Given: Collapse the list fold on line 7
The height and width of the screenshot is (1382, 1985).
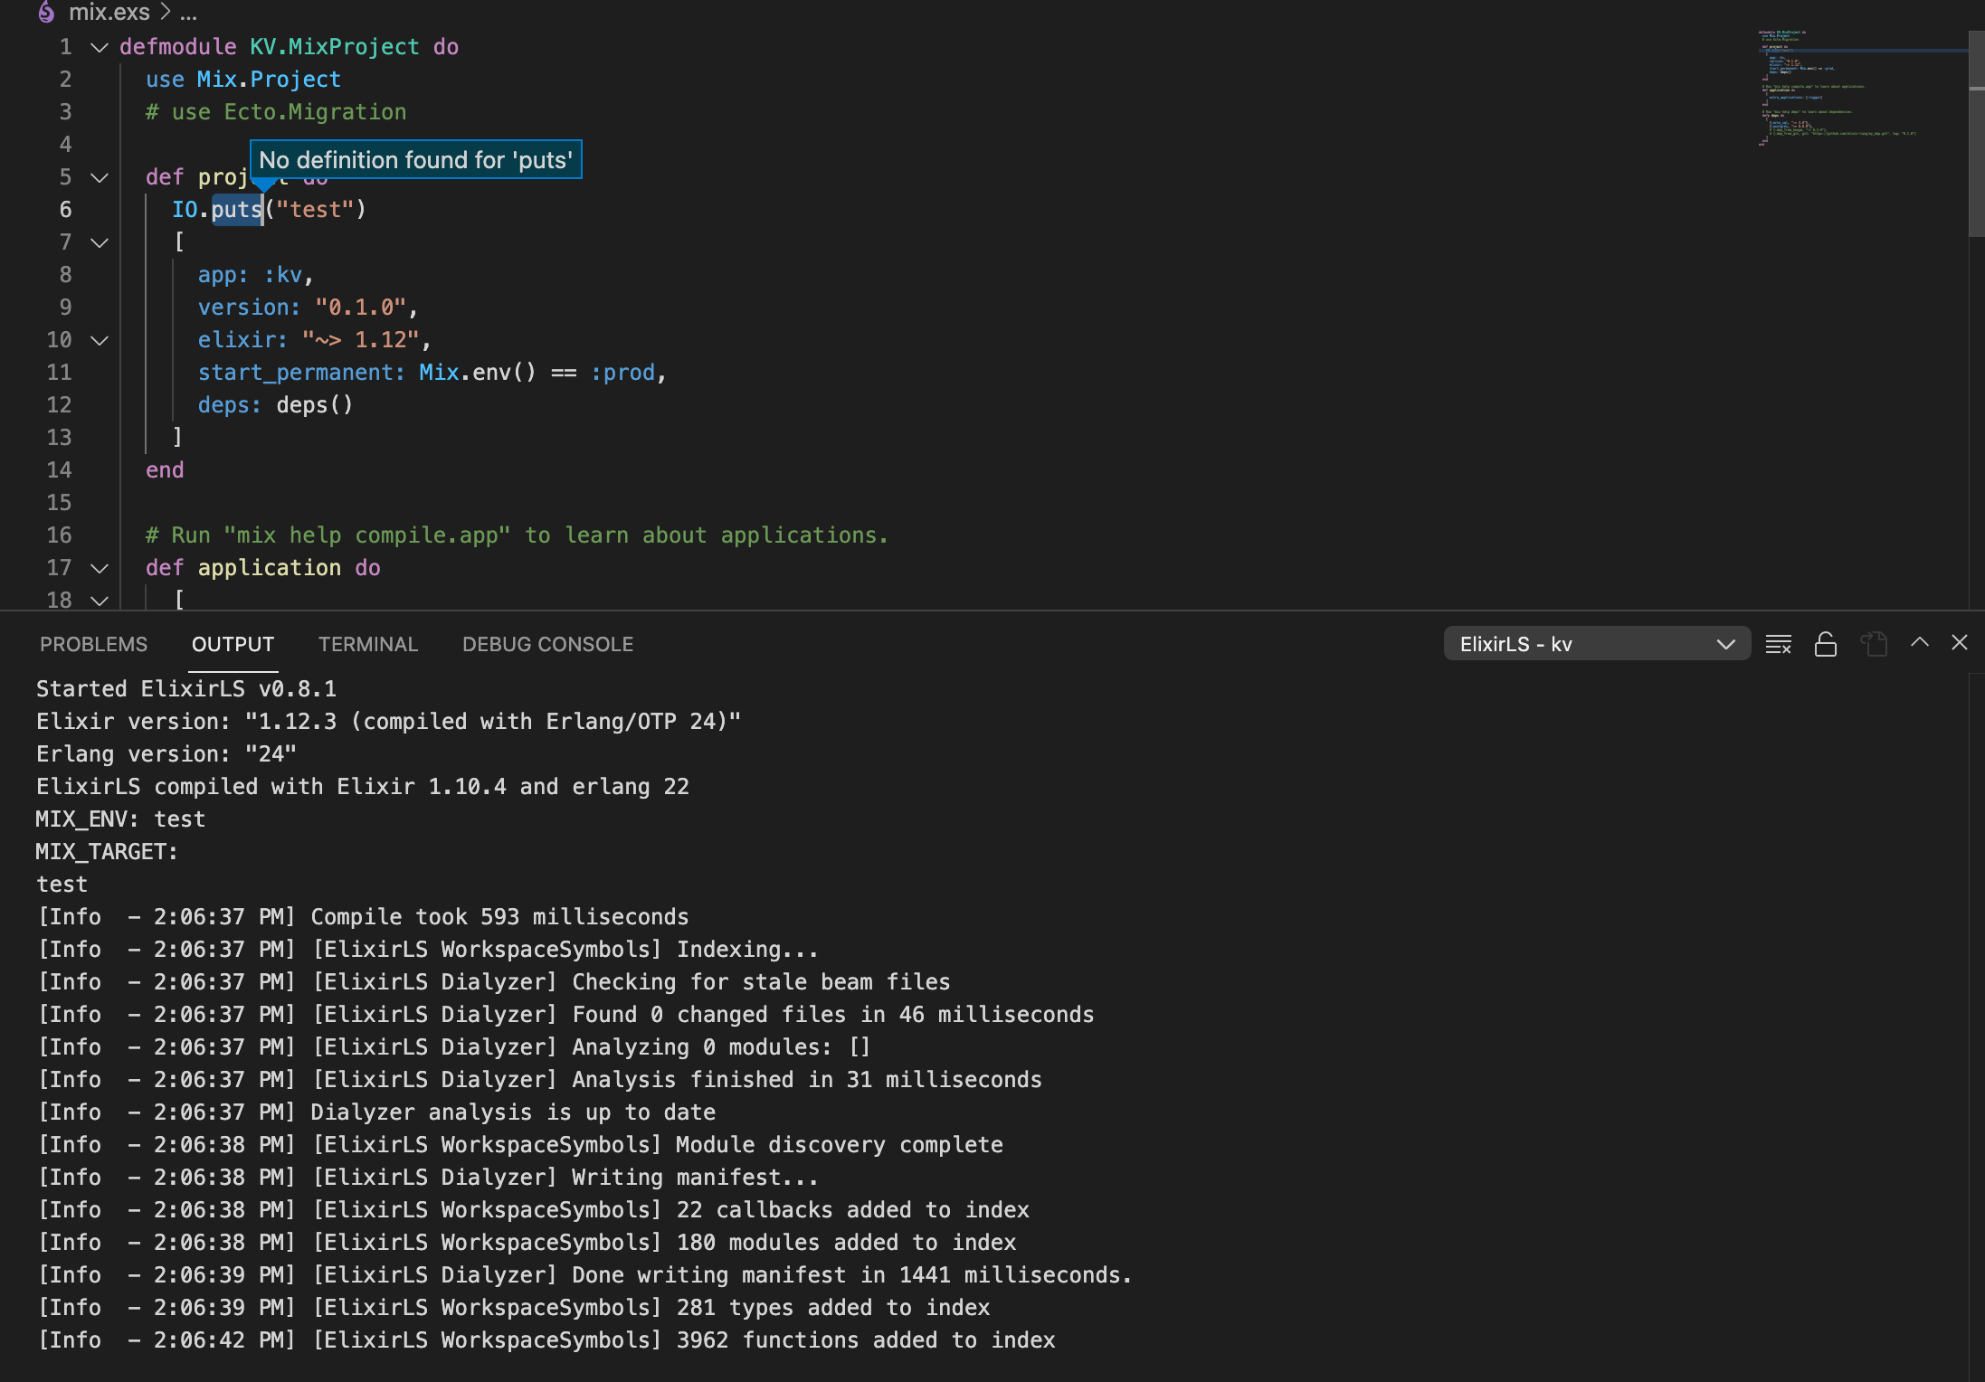Looking at the screenshot, I should [x=99, y=242].
